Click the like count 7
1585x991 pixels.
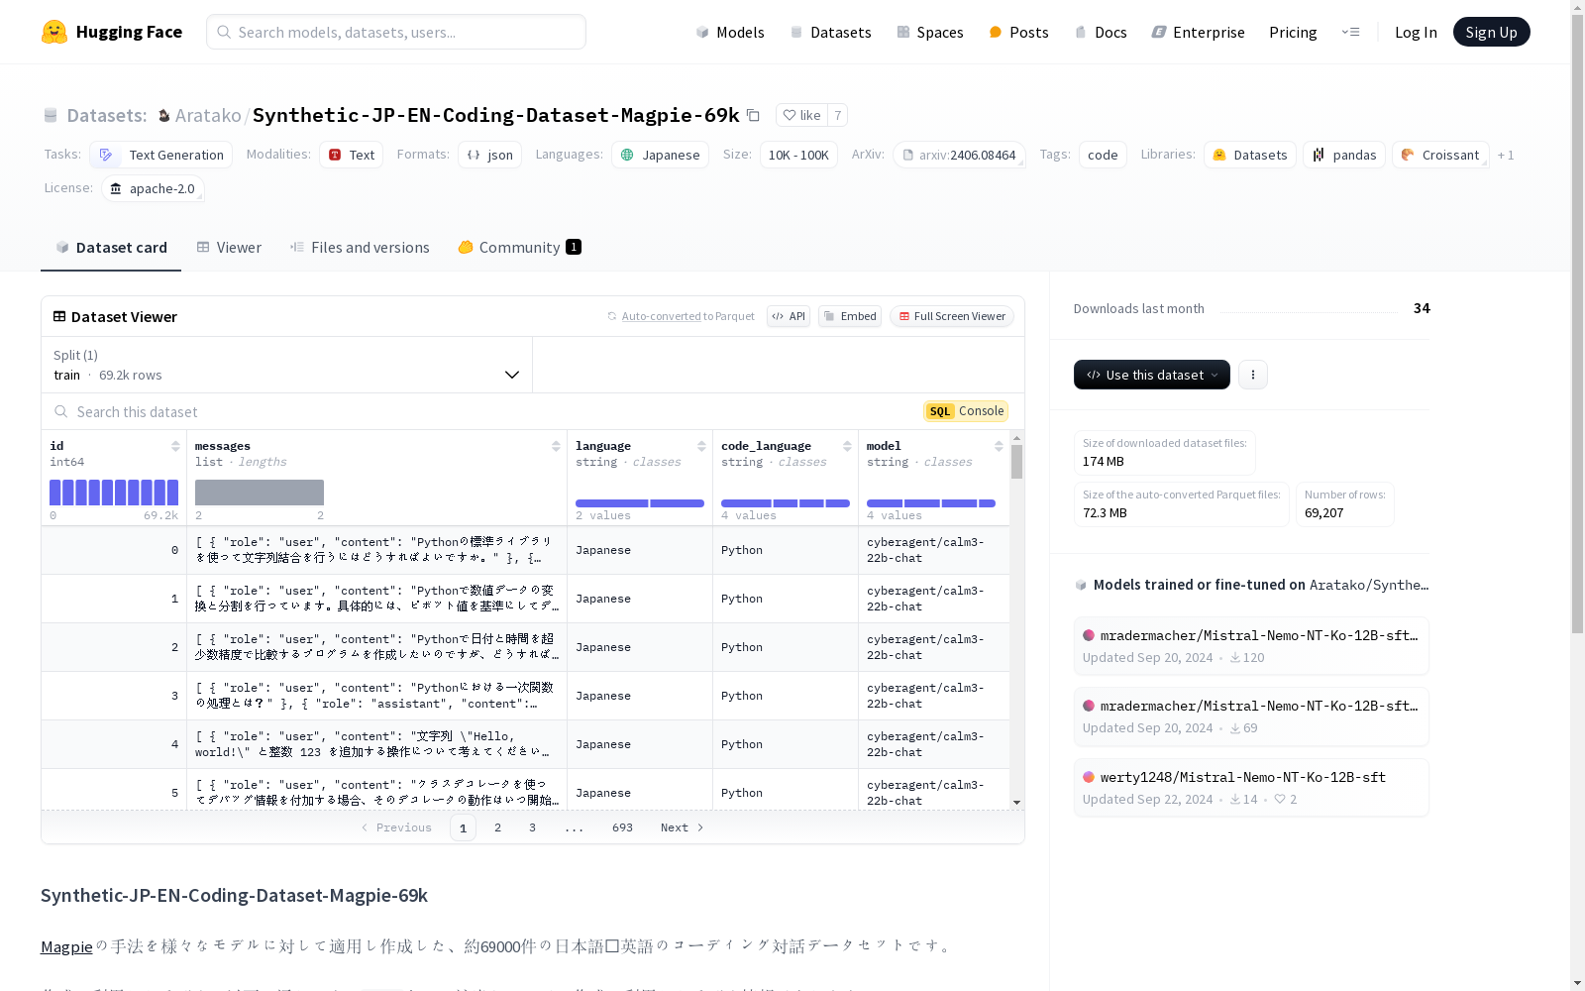[x=838, y=115]
